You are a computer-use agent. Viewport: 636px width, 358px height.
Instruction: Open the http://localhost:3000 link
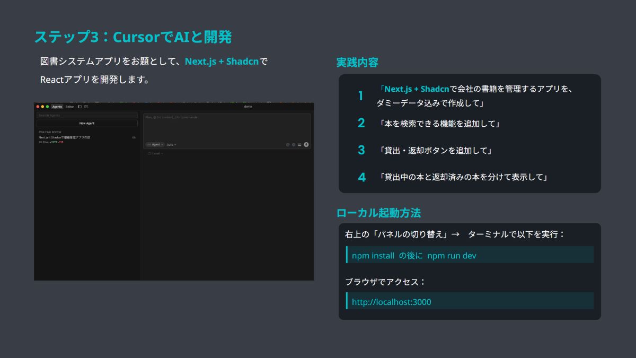point(392,302)
